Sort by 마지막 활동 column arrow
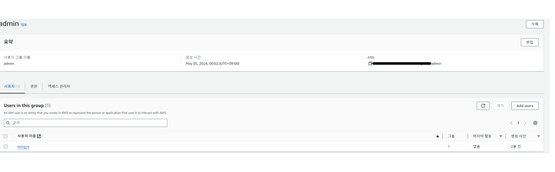The height and width of the screenshot is (172, 555). click(501, 136)
